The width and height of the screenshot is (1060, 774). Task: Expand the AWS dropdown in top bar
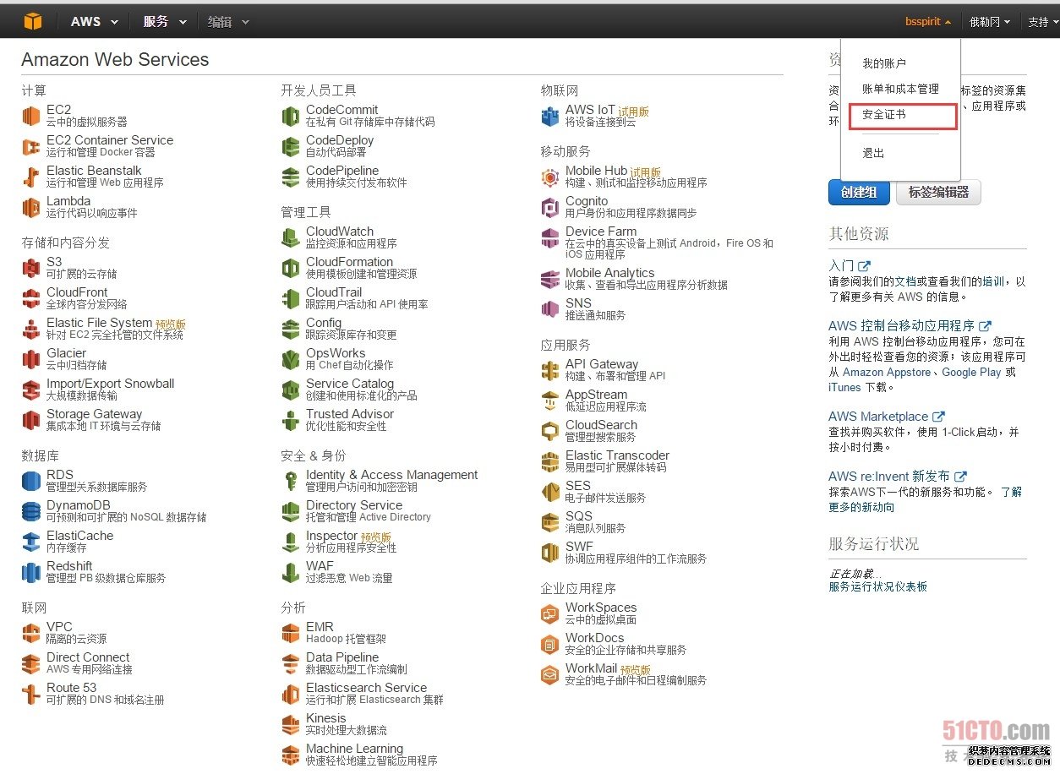(94, 22)
